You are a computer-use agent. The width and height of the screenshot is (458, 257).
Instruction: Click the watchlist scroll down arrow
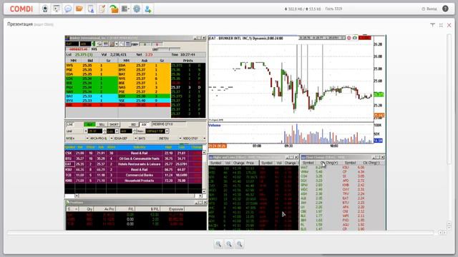[x=204, y=191]
